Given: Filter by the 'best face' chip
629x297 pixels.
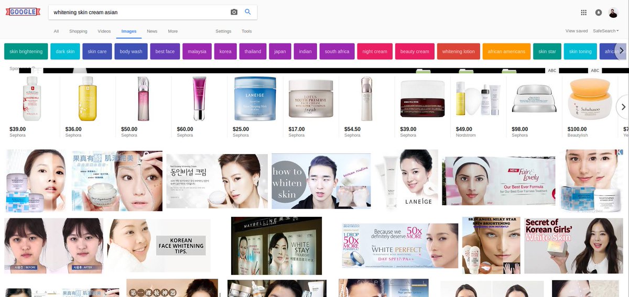Looking at the screenshot, I should click(x=165, y=51).
